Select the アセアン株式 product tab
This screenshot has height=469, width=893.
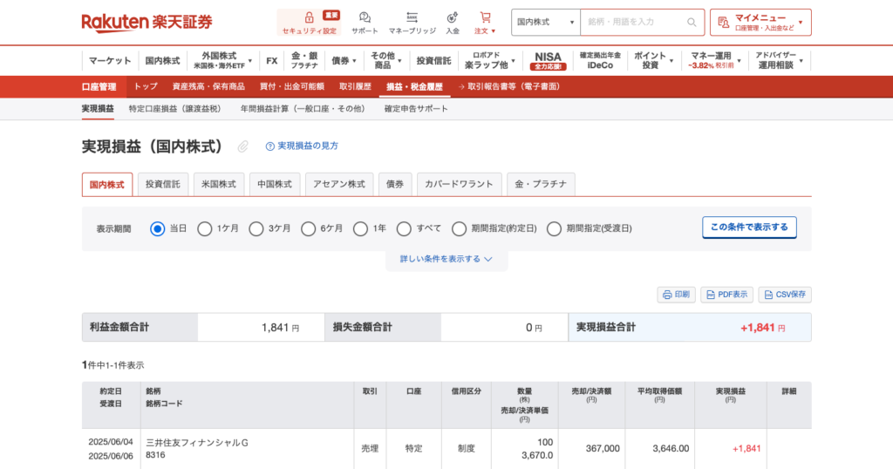[x=339, y=185]
